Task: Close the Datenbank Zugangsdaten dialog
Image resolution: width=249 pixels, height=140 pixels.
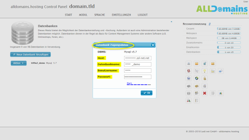Action: click(x=153, y=45)
